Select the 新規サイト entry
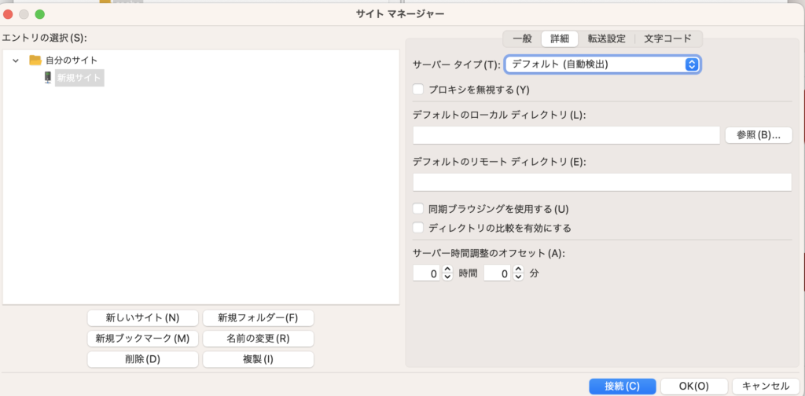The image size is (805, 396). click(x=79, y=77)
